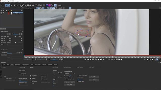Open the Tools menu

click(19, 3)
